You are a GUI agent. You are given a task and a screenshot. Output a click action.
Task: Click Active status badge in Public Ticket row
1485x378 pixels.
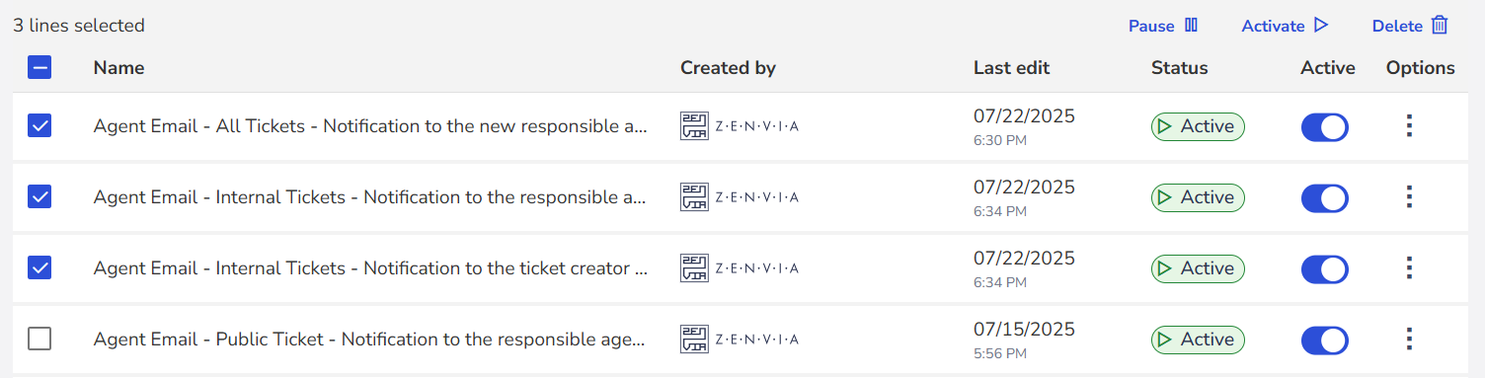click(x=1198, y=340)
